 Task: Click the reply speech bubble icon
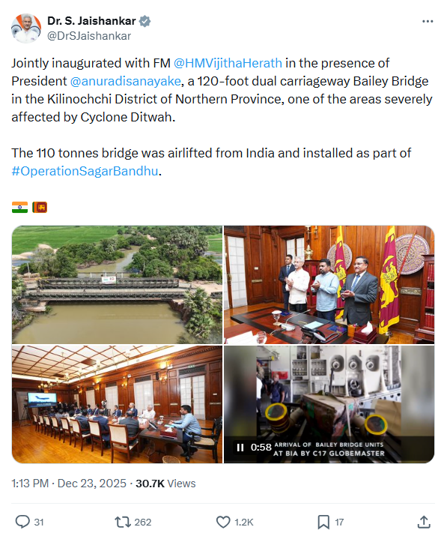tap(22, 522)
